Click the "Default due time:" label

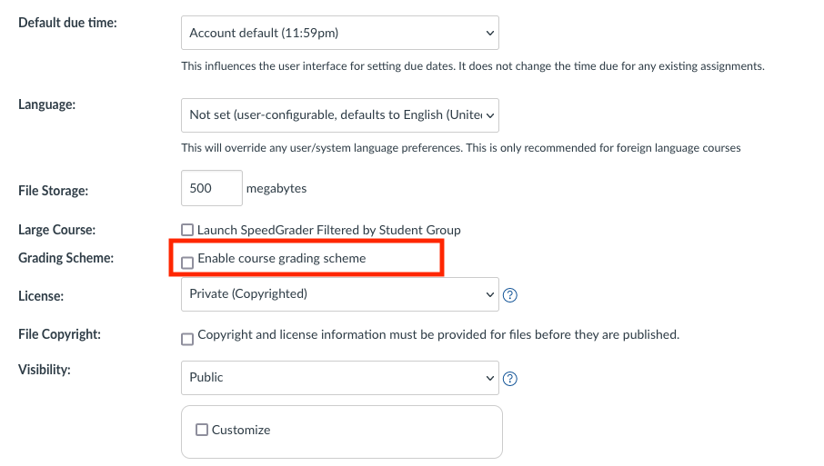pyautogui.click(x=67, y=22)
